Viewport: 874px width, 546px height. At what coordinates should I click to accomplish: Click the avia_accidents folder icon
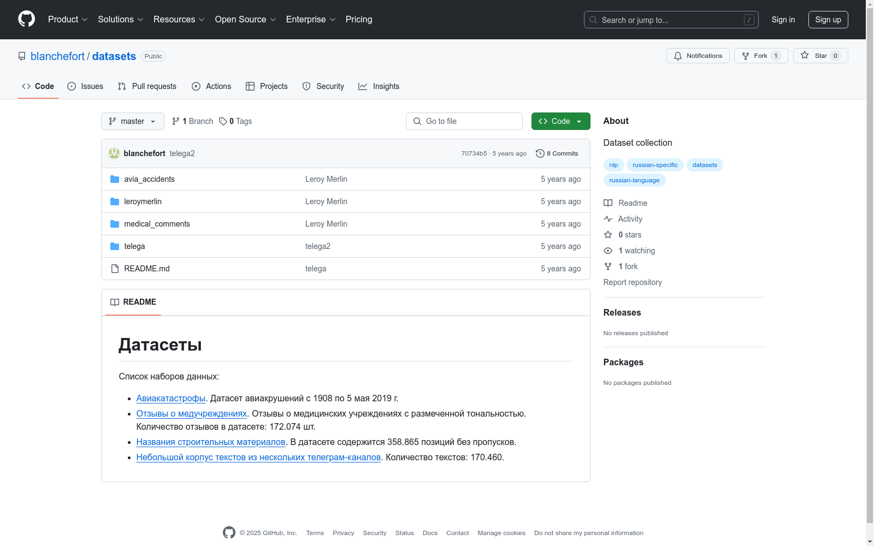(115, 179)
